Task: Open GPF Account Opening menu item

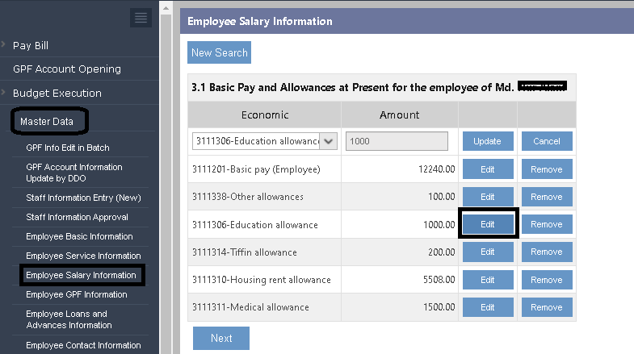Action: point(66,69)
